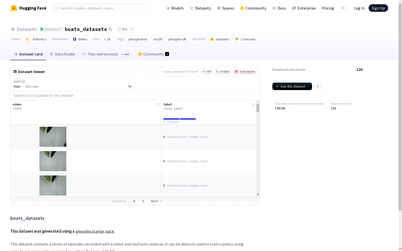Open the Files and versions tab
This screenshot has width=402, height=251.
(107, 54)
